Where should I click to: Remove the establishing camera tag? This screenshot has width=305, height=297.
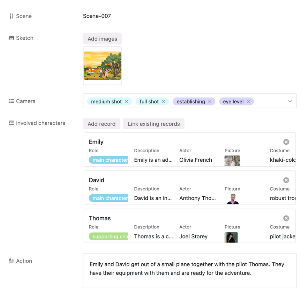[x=210, y=102]
